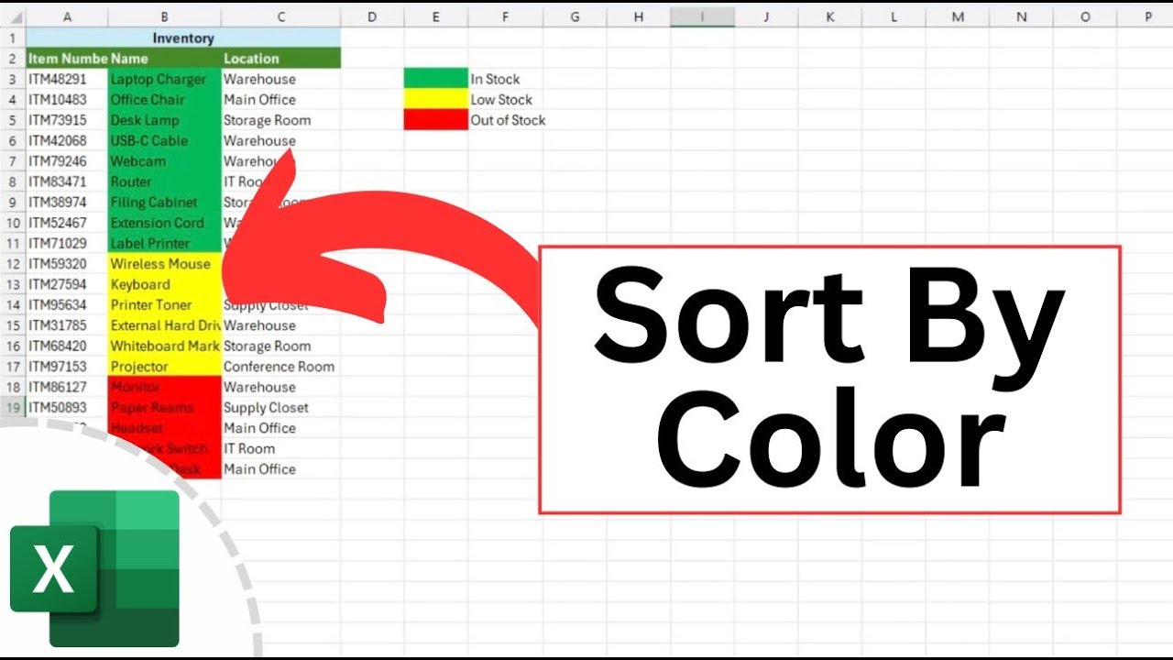Click green In Stock legend swatch
The image size is (1173, 660).
coord(435,79)
